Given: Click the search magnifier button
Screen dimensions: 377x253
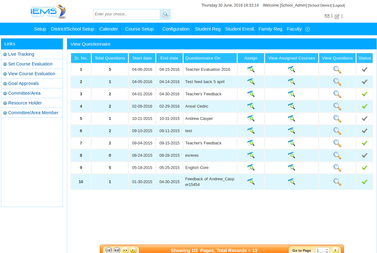Looking at the screenshot, I should (x=165, y=14).
